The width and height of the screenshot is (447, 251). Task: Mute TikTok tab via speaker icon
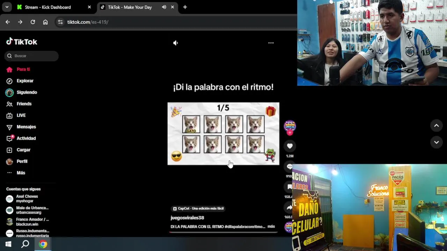coord(164,7)
